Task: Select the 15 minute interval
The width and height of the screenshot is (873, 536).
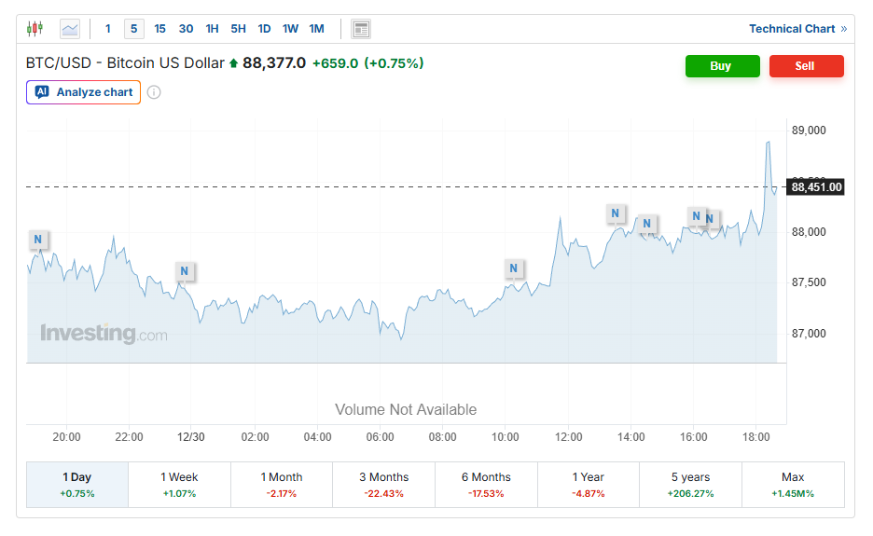Action: pyautogui.click(x=159, y=29)
